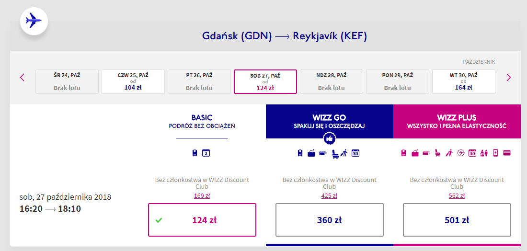The image size is (527, 251).
Task: Click the WIZZ PLUS credit card icon
Action: (507, 153)
